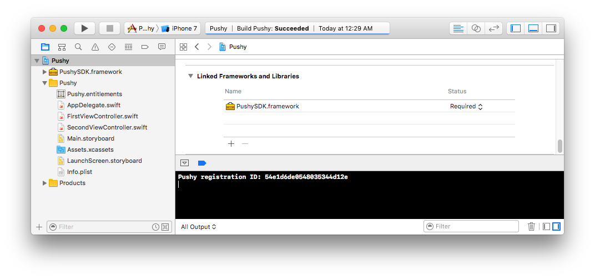Add a linked framework with plus button

tap(231, 144)
